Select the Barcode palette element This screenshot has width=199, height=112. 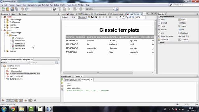(162, 30)
